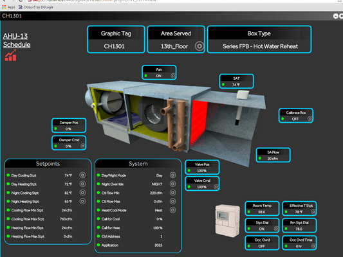Toggle Night Override setting control
This screenshot has width=343, height=257.
pyautogui.click(x=173, y=184)
